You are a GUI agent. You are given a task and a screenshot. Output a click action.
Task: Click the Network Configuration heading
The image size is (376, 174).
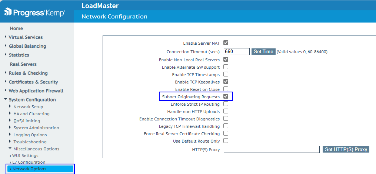[114, 17]
